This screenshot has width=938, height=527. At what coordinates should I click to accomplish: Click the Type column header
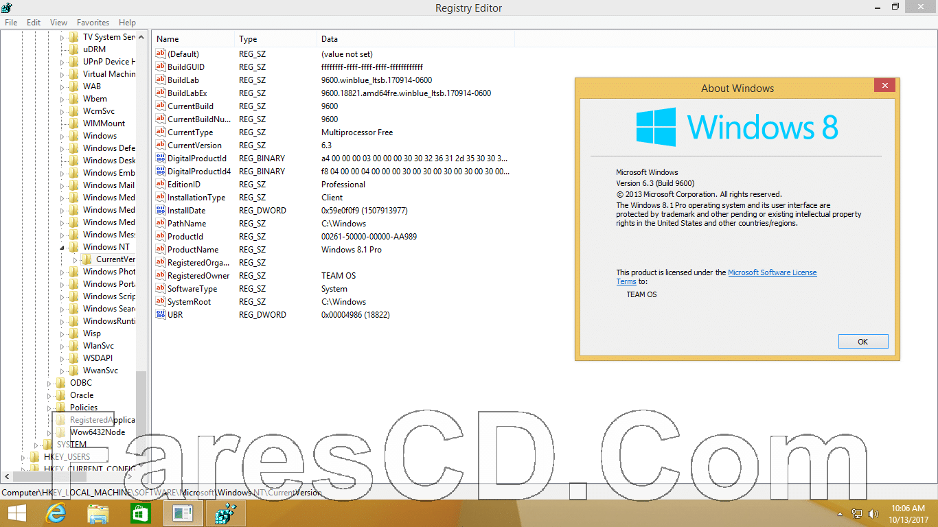[x=275, y=39]
